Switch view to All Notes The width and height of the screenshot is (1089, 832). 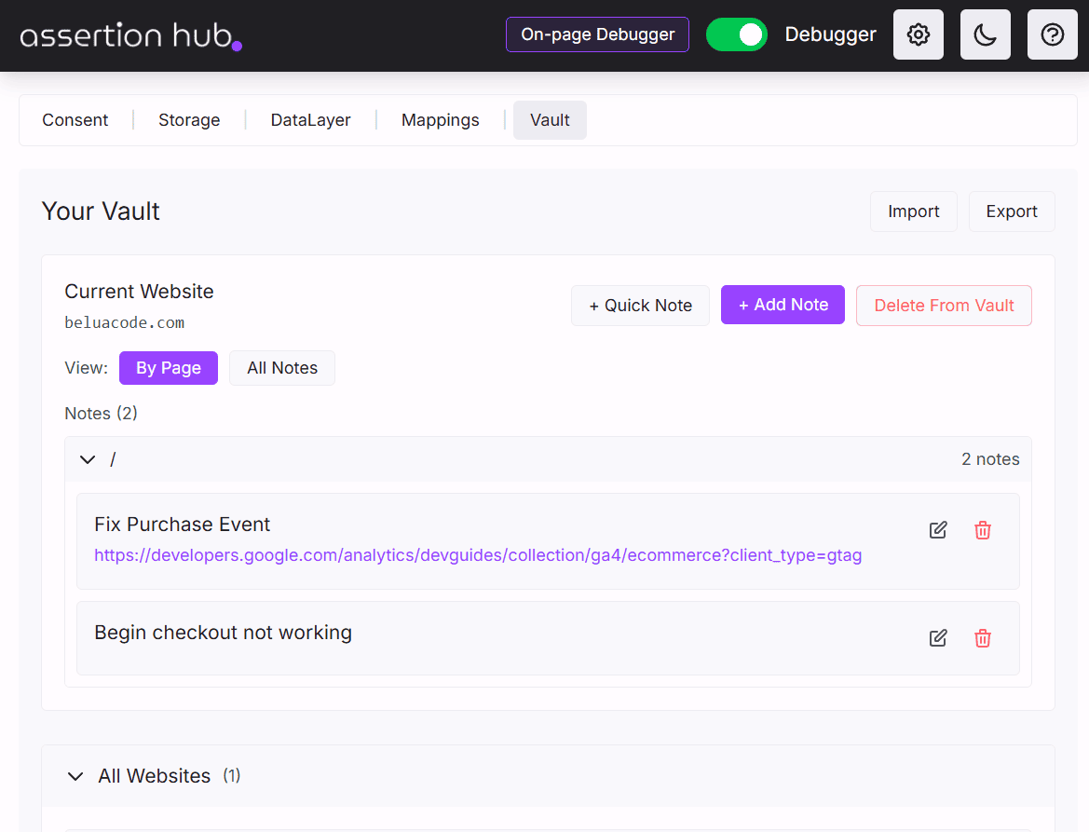coord(281,368)
